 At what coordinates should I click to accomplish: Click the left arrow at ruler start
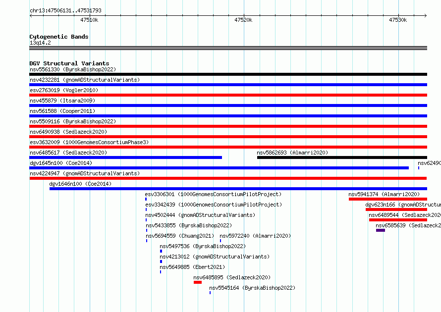(31, 16)
